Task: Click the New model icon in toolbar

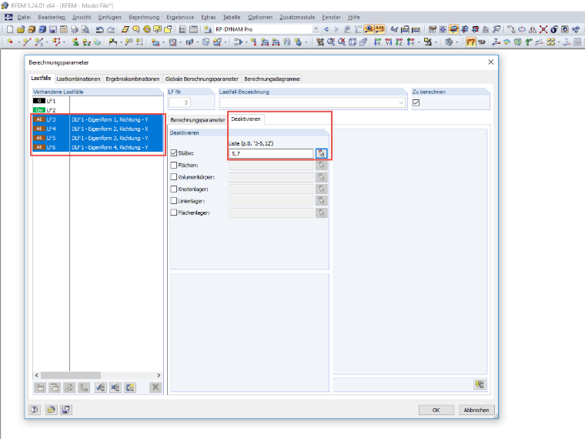Action: tap(10, 29)
